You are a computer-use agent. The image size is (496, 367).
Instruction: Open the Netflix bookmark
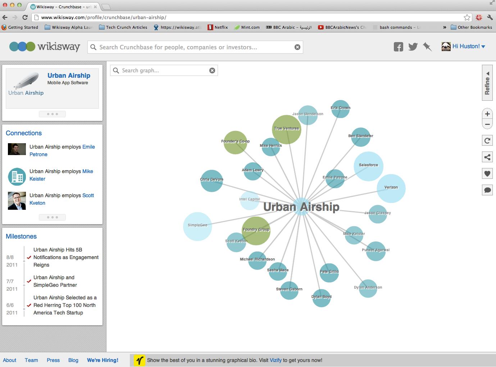(x=218, y=27)
